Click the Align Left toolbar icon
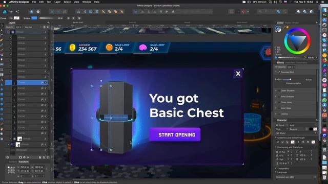328x184 pixels. [x=136, y=12]
